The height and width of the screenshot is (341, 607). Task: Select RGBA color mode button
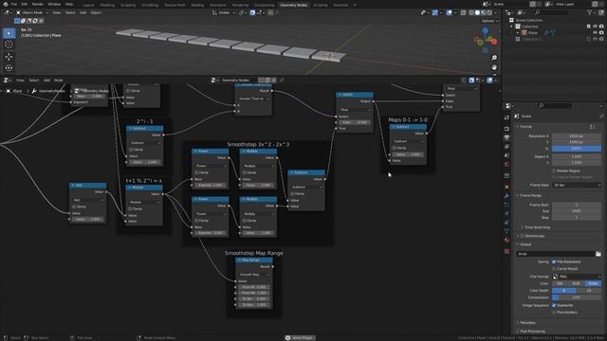click(x=593, y=283)
